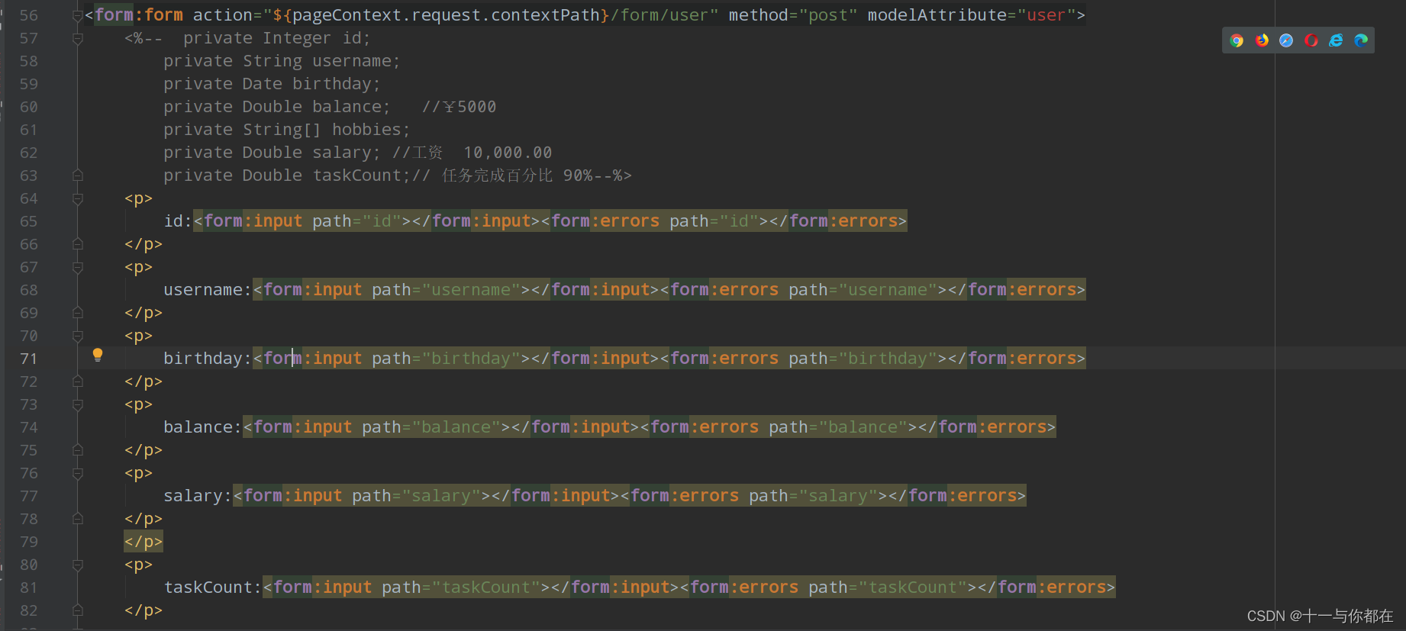
Task: Open page preview in Edge browser
Action: point(1361,40)
